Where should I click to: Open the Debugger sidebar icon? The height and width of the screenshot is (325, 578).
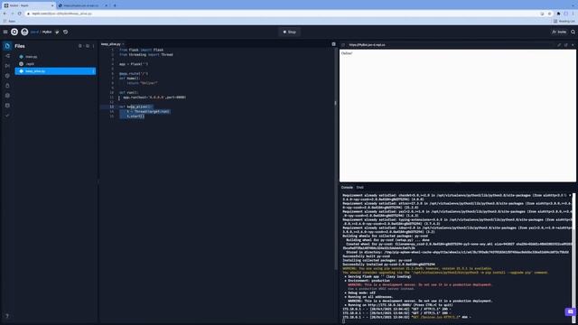tap(7, 66)
